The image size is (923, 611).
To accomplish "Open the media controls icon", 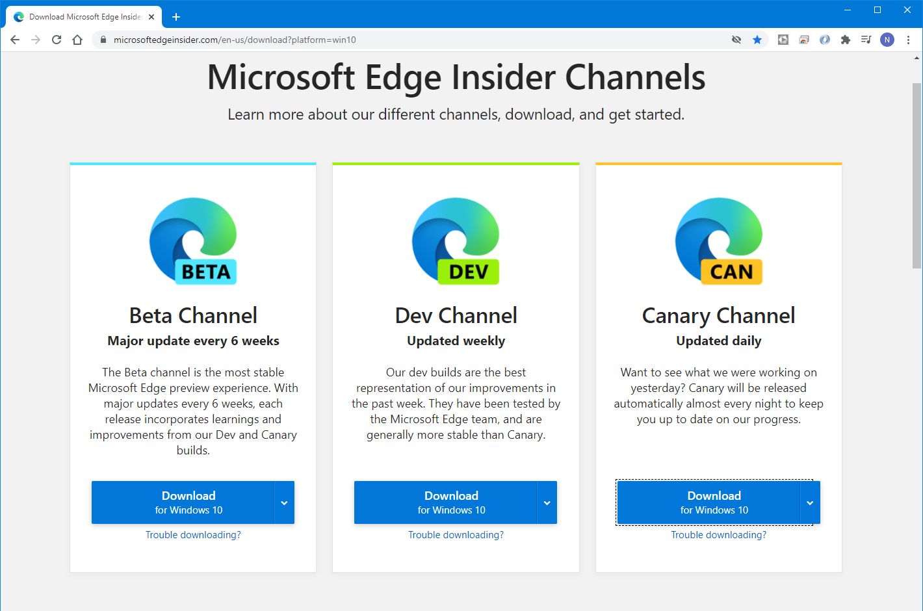I will click(x=866, y=40).
